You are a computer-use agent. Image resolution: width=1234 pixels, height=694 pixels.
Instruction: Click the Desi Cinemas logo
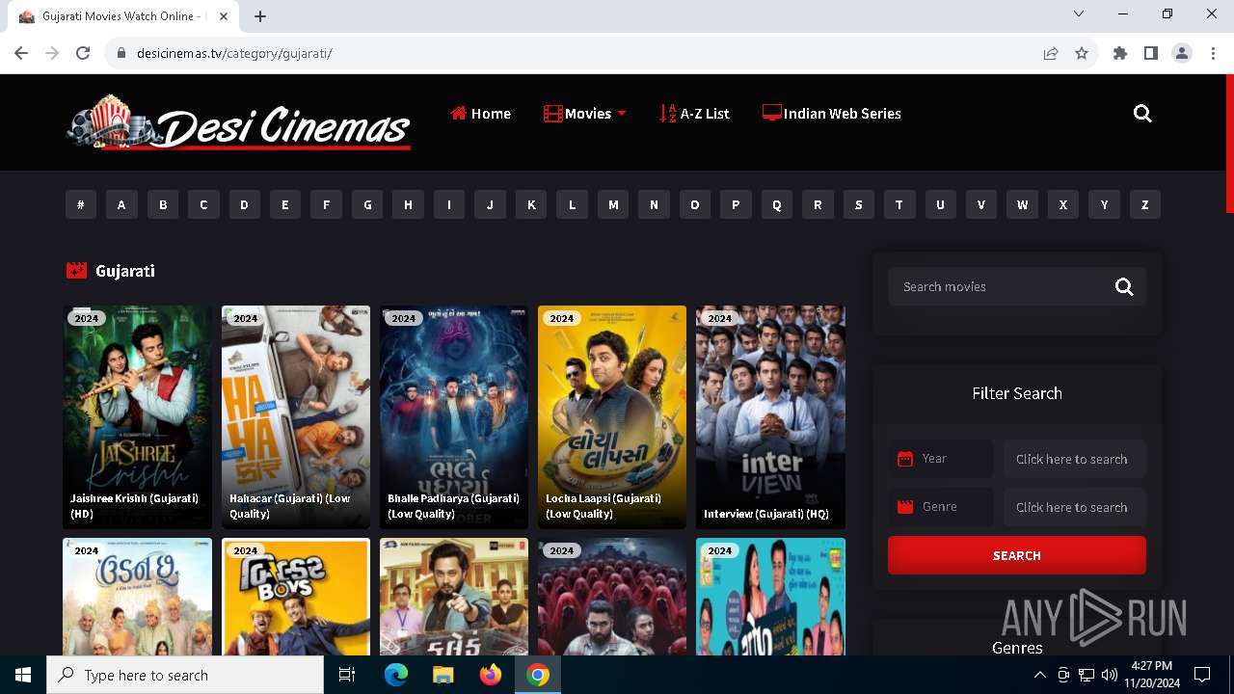[239, 123]
